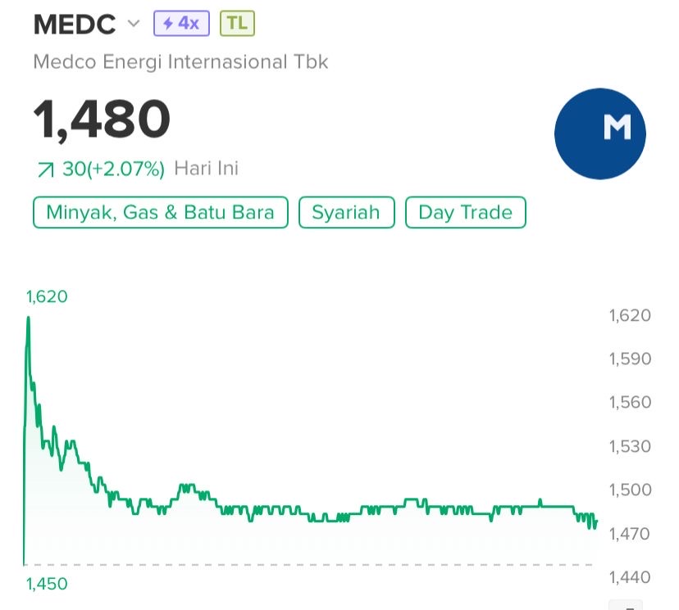
Task: Click the 30(+2.07%) price change text
Action: tap(113, 169)
